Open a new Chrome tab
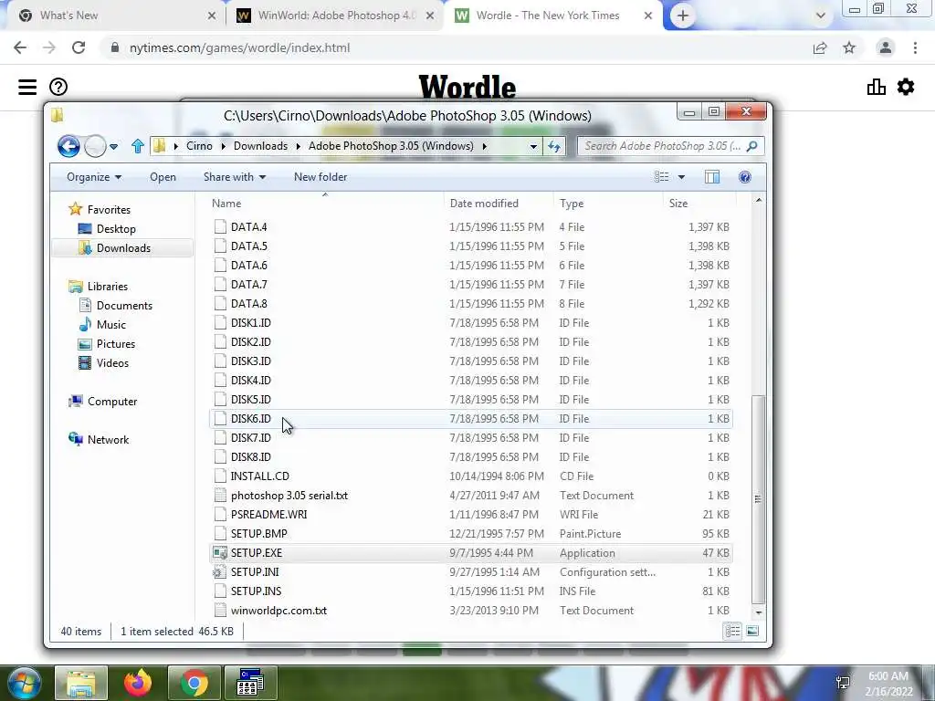Viewport: 935px width, 701px height. (683, 16)
